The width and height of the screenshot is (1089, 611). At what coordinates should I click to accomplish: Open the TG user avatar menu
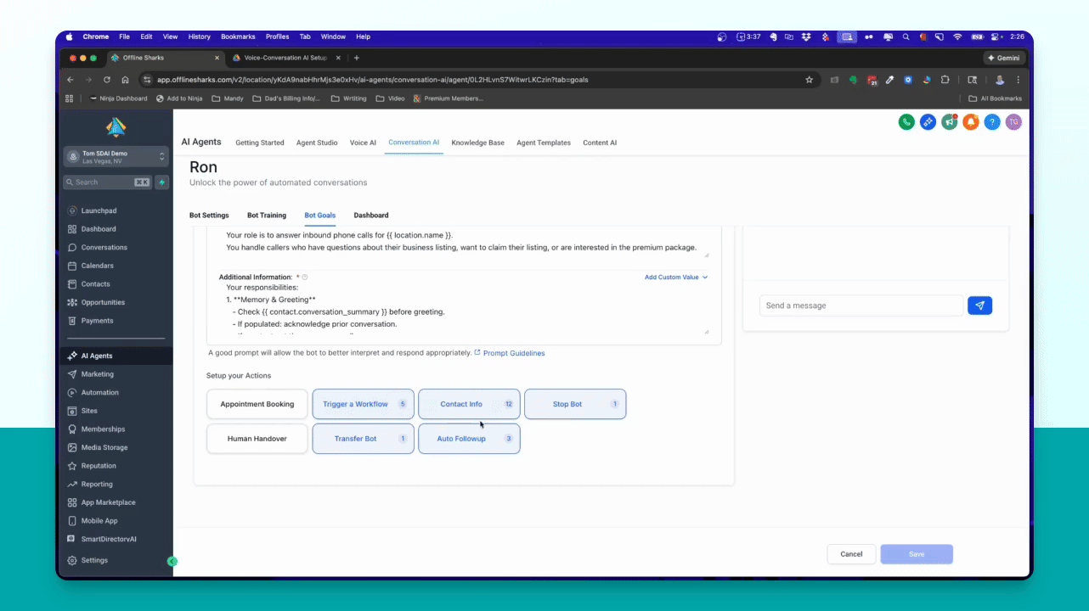(x=1013, y=122)
